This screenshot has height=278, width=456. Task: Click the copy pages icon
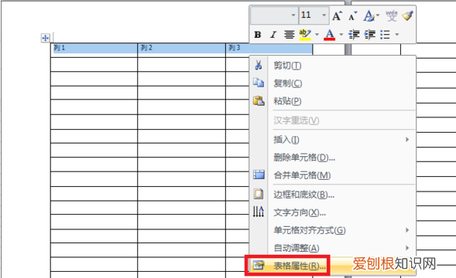259,83
